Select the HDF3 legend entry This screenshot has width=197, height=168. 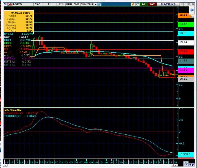click(17, 46)
